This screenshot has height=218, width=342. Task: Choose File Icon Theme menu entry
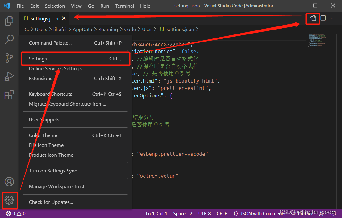coord(75,145)
